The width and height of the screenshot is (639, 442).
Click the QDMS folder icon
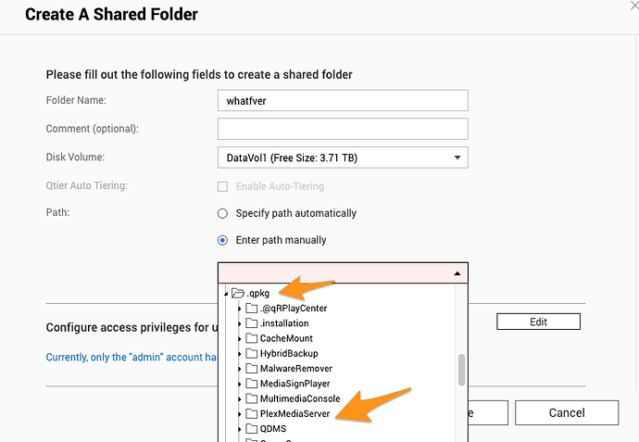[252, 429]
